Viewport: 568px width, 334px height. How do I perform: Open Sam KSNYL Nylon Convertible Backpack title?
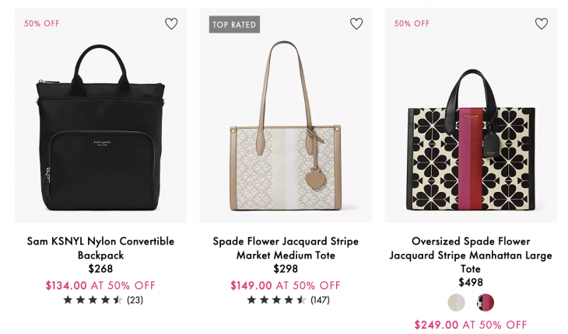(x=100, y=248)
